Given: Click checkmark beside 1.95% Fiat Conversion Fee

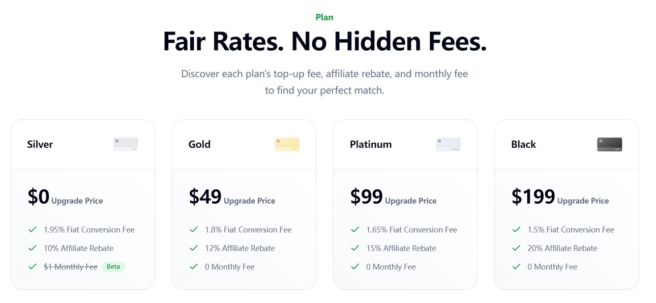Looking at the screenshot, I should pyautogui.click(x=33, y=229).
